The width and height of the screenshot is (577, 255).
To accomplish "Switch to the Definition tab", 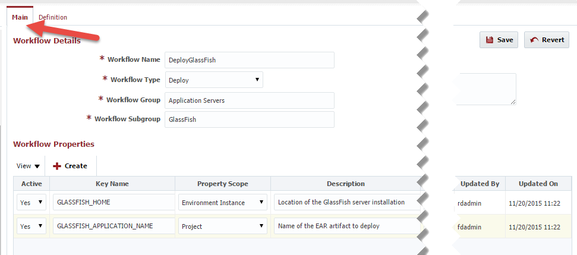I will click(x=53, y=17).
